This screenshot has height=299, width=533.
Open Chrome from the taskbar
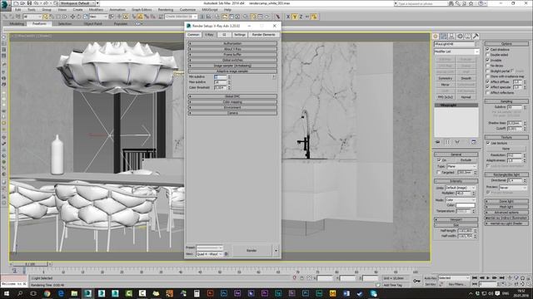point(47,293)
